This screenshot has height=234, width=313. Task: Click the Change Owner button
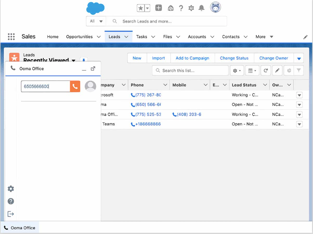274,58
